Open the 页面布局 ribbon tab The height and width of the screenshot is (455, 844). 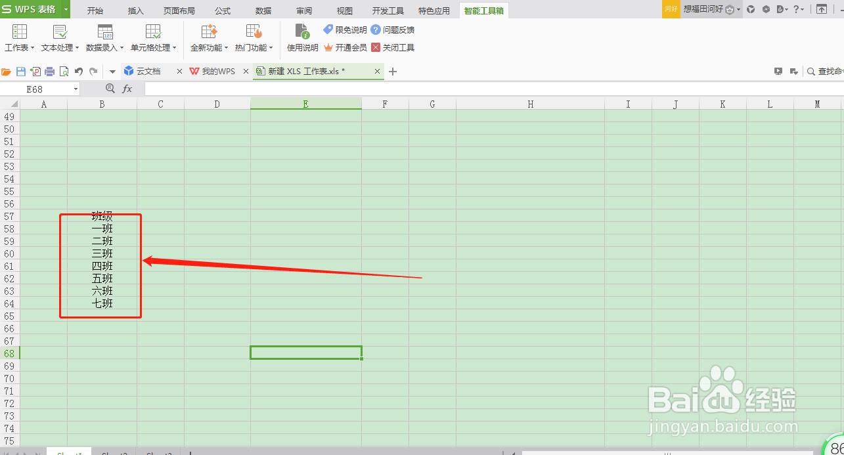(179, 11)
